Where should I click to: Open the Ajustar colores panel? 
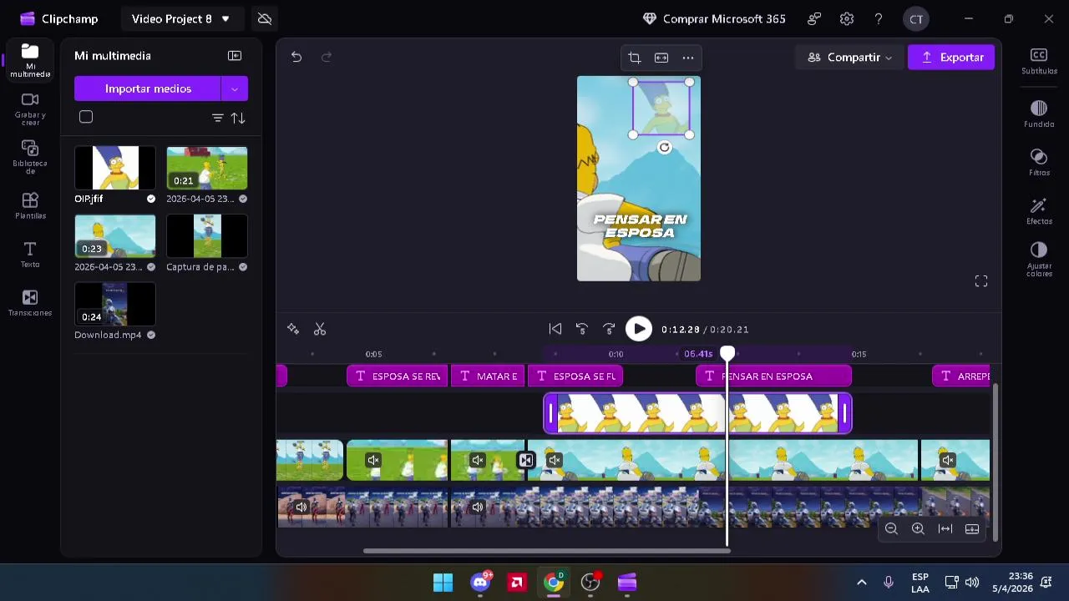pyautogui.click(x=1039, y=260)
